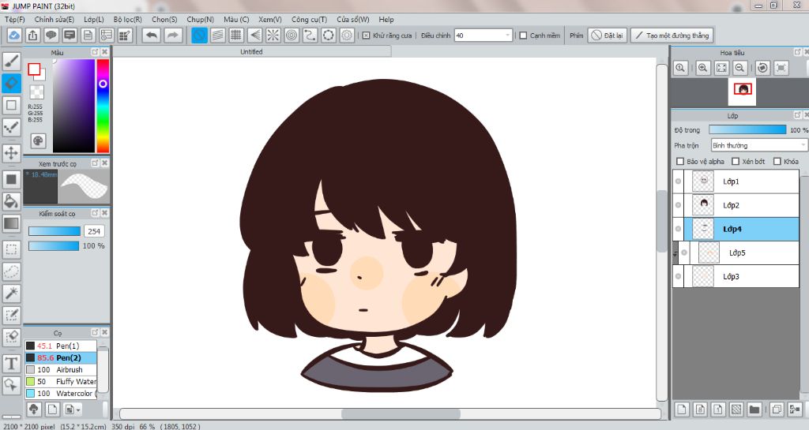This screenshot has width=809, height=430.
Task: Open Tệp(F) menu
Action: point(14,20)
